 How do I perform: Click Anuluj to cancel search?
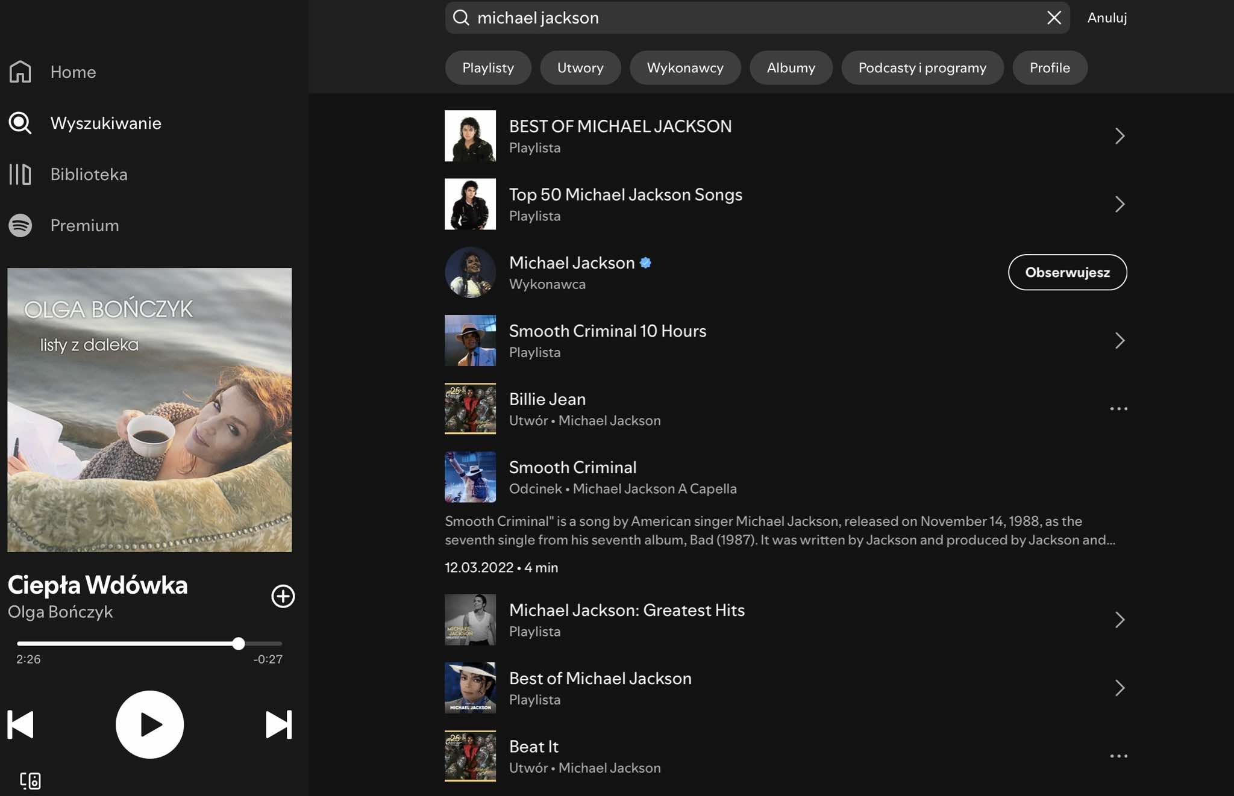(1107, 17)
